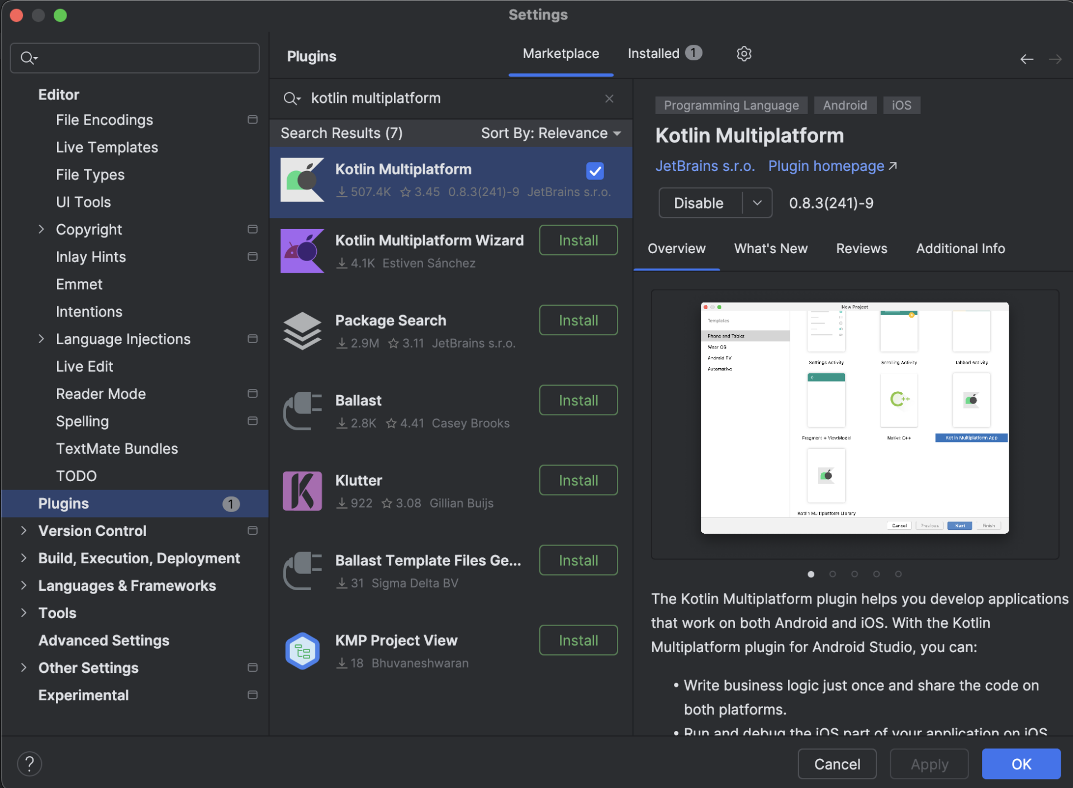Click the plugin preview screenshot thumbnail
1073x788 pixels.
(x=854, y=418)
